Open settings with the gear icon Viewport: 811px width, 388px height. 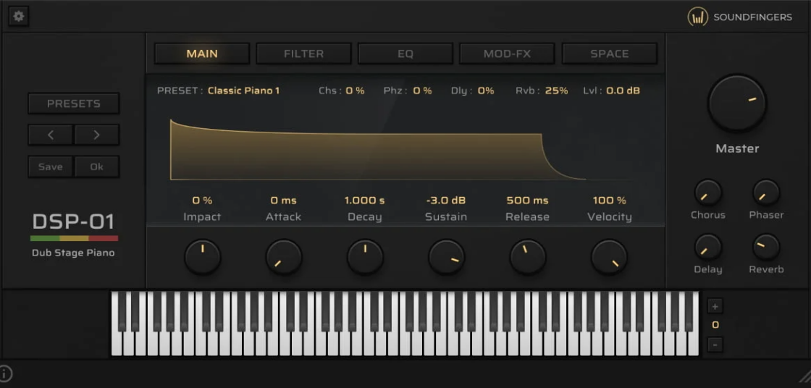(x=19, y=17)
